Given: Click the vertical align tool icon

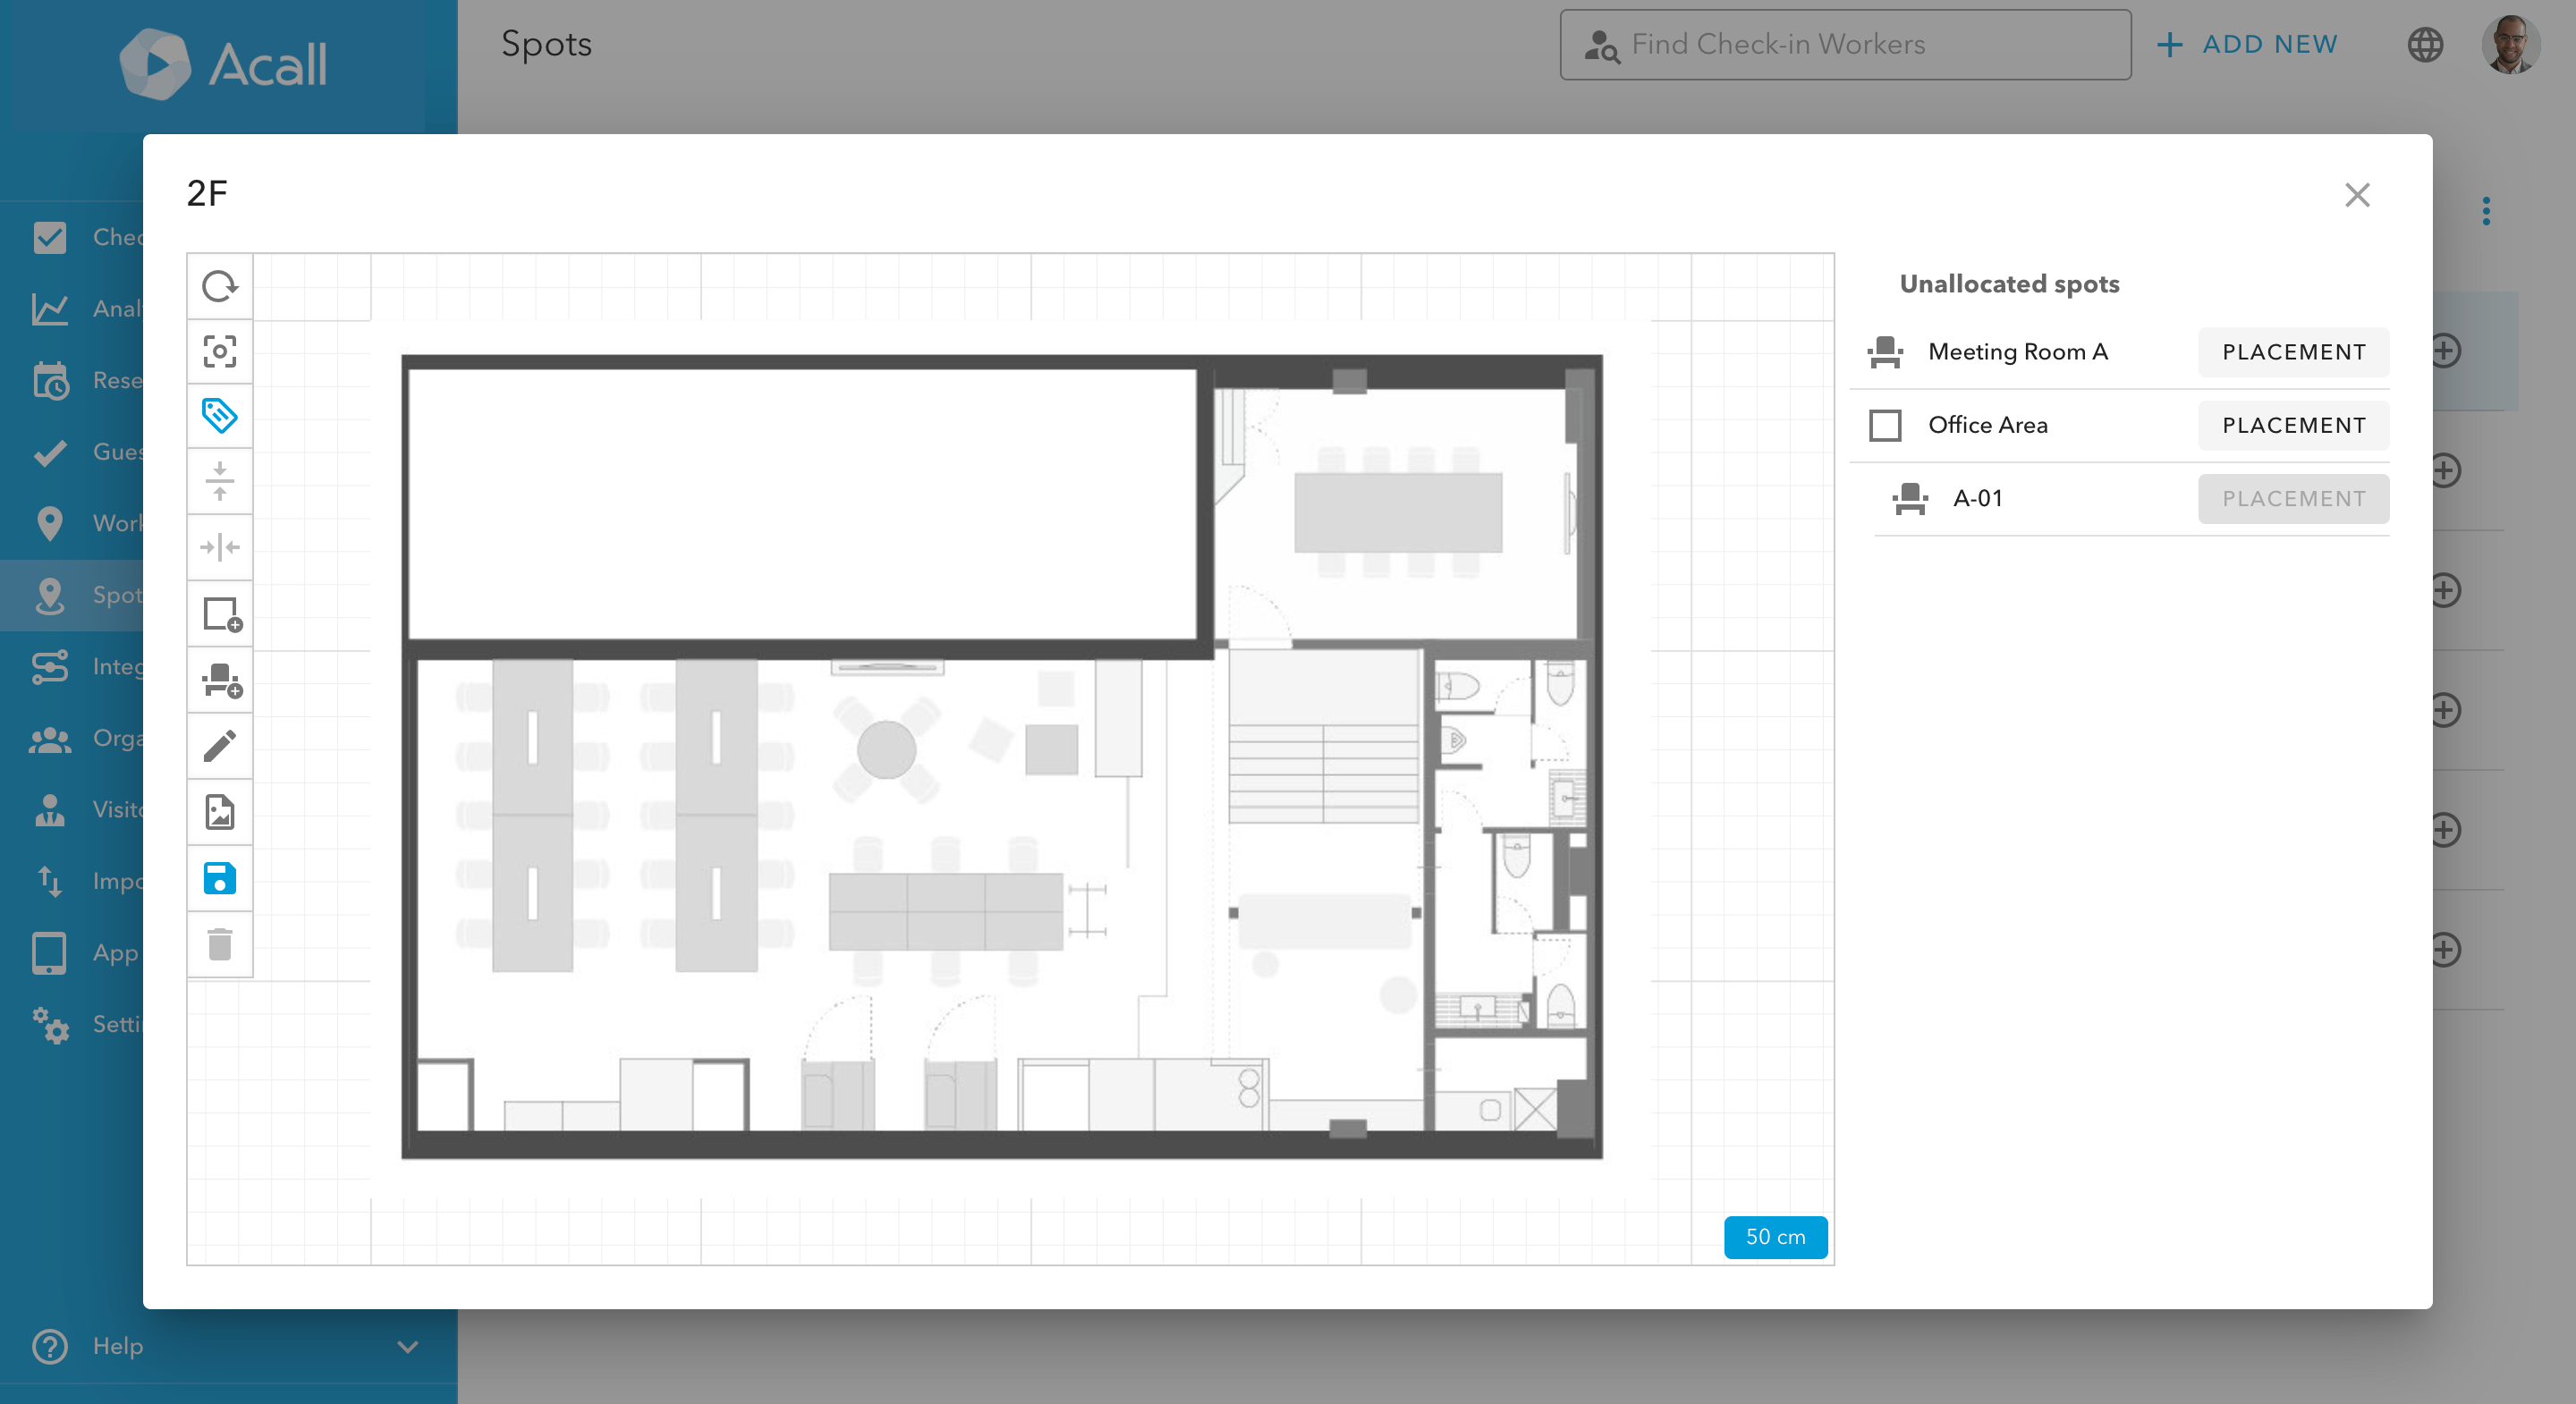Looking at the screenshot, I should pyautogui.click(x=219, y=481).
